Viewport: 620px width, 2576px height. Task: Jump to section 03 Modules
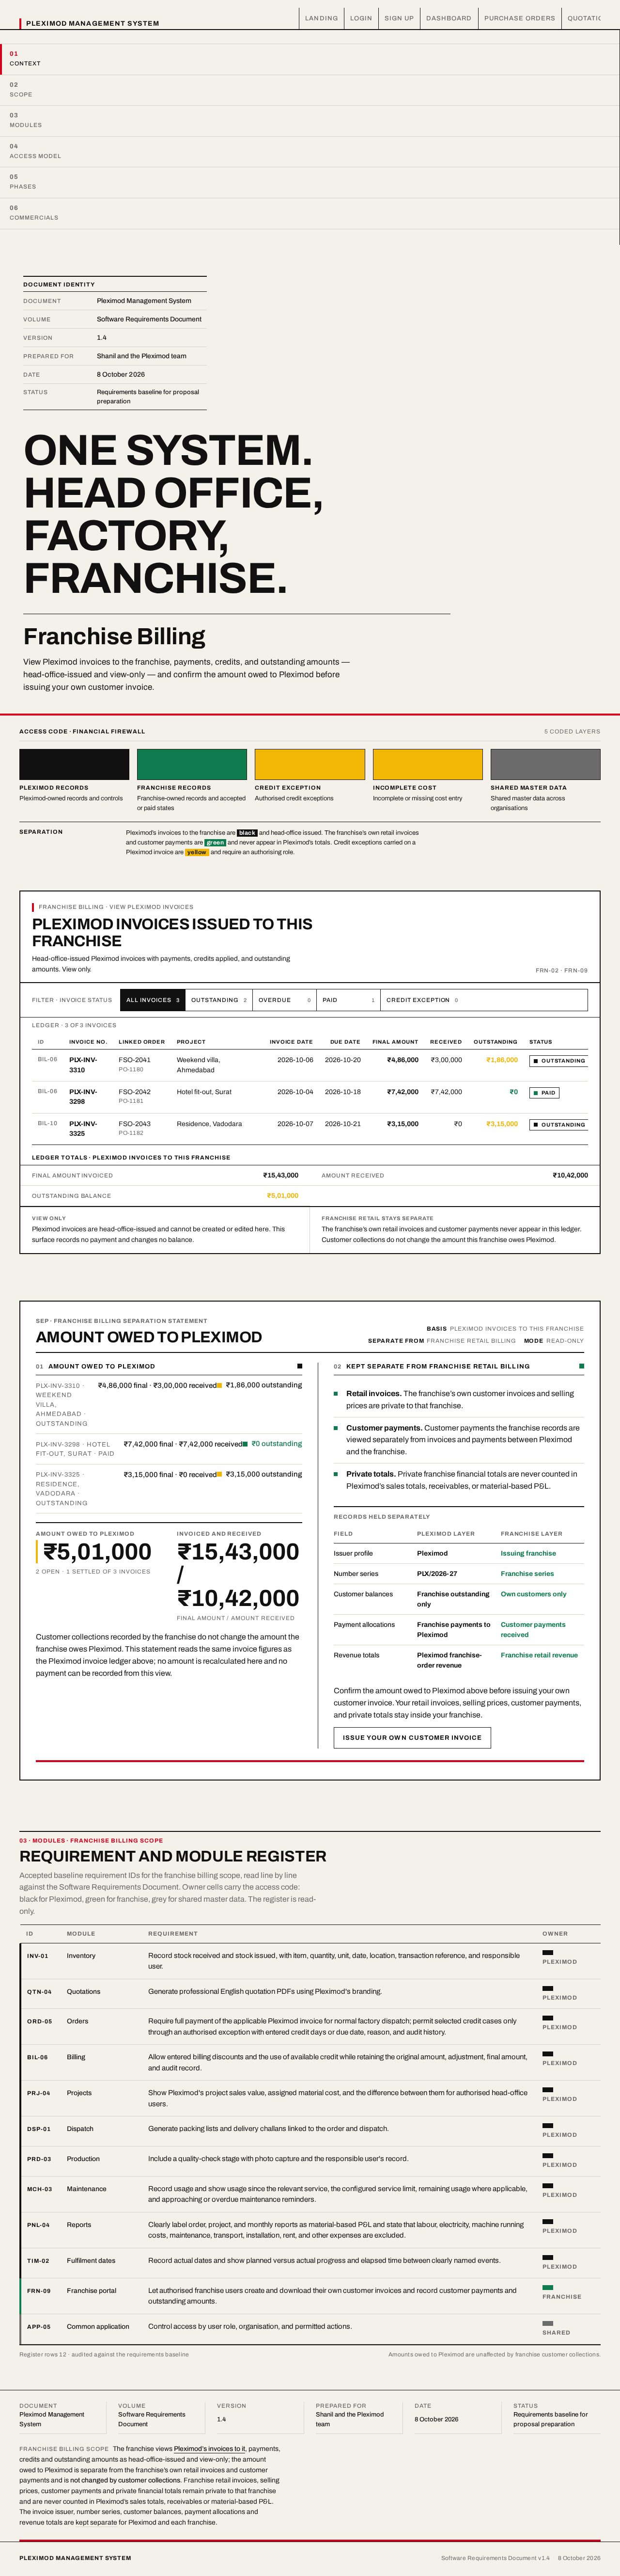coord(310,121)
